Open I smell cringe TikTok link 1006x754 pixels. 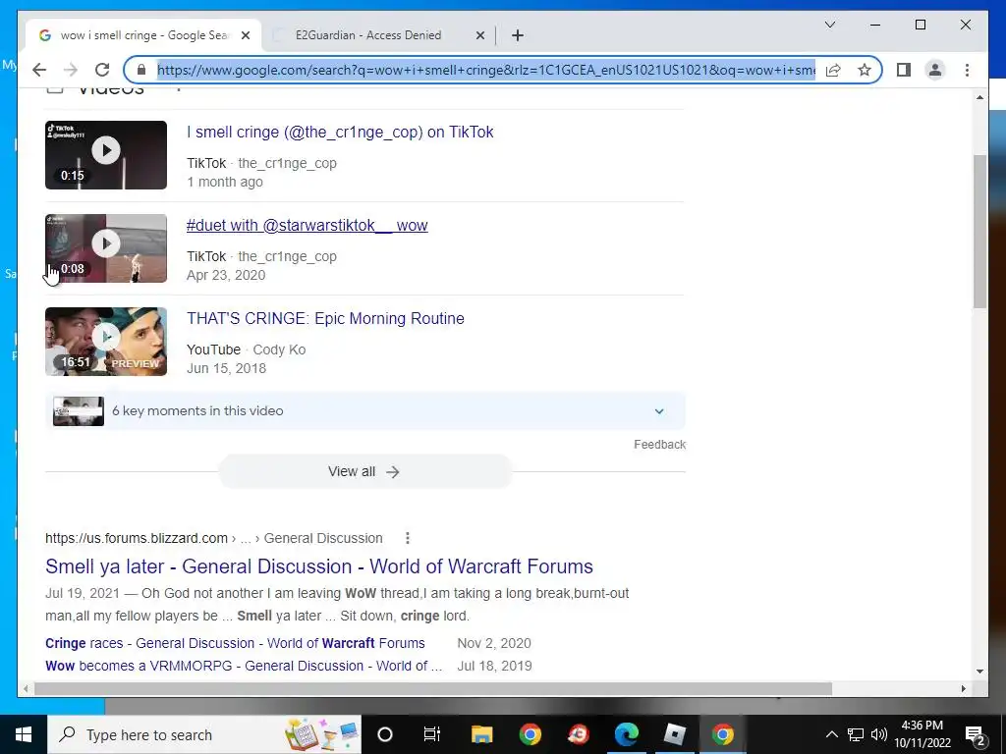pos(340,133)
